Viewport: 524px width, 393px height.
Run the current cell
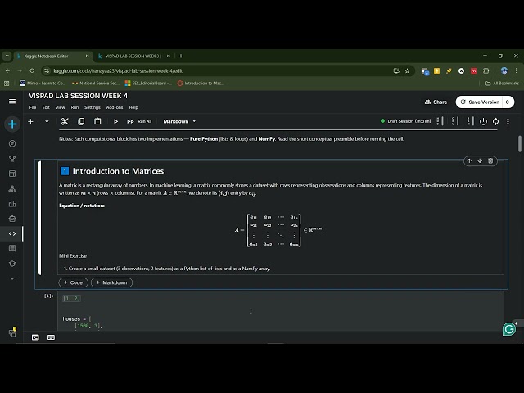pyautogui.click(x=115, y=121)
